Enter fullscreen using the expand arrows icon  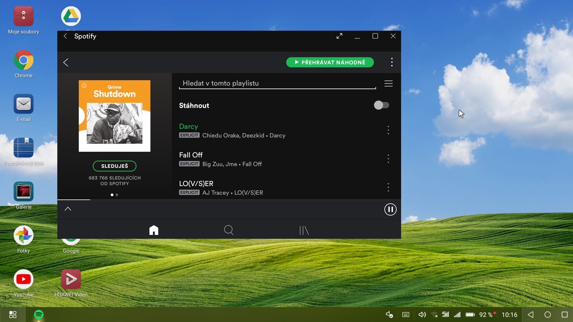tap(339, 36)
